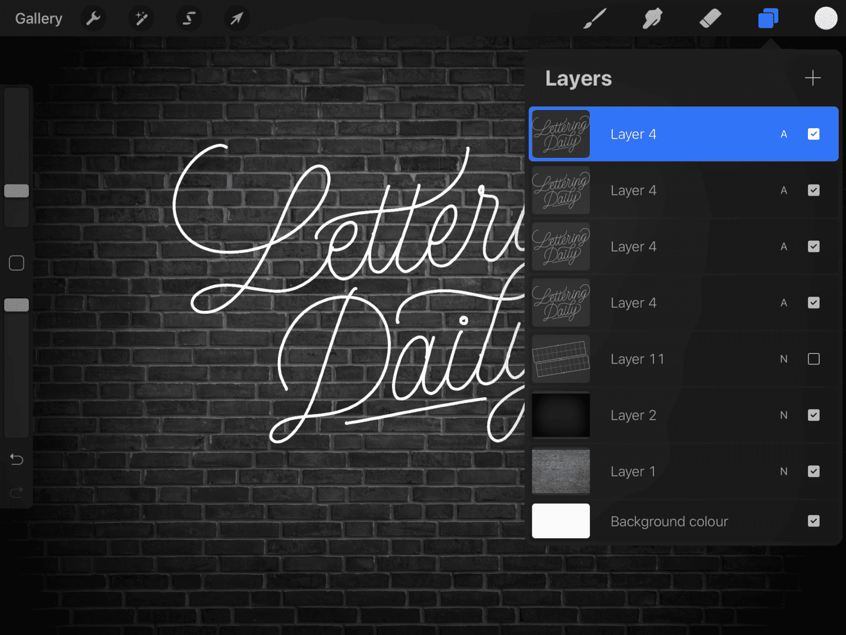Image resolution: width=846 pixels, height=635 pixels.
Task: Select the Background colour label
Action: coord(669,521)
